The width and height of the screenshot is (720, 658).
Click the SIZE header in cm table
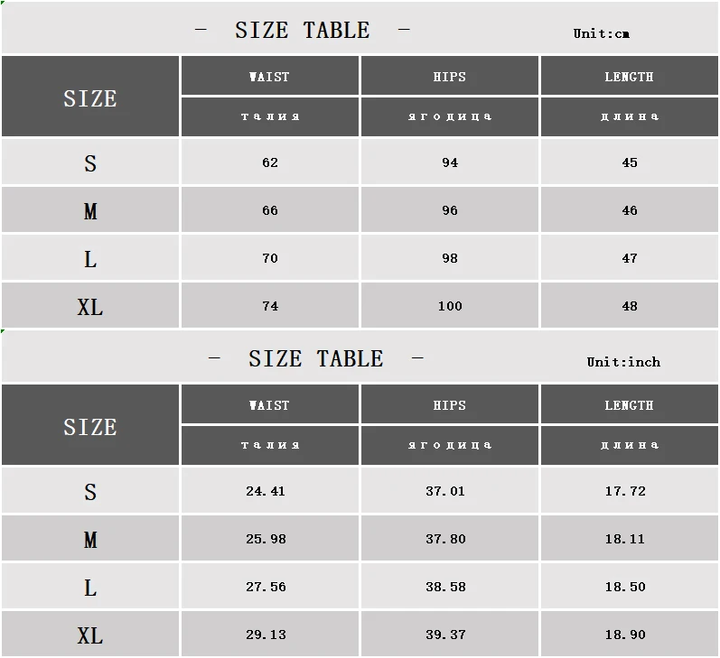(x=90, y=98)
